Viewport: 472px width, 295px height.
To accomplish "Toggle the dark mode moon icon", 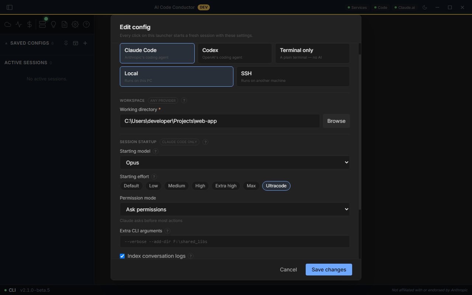I will (424, 7).
